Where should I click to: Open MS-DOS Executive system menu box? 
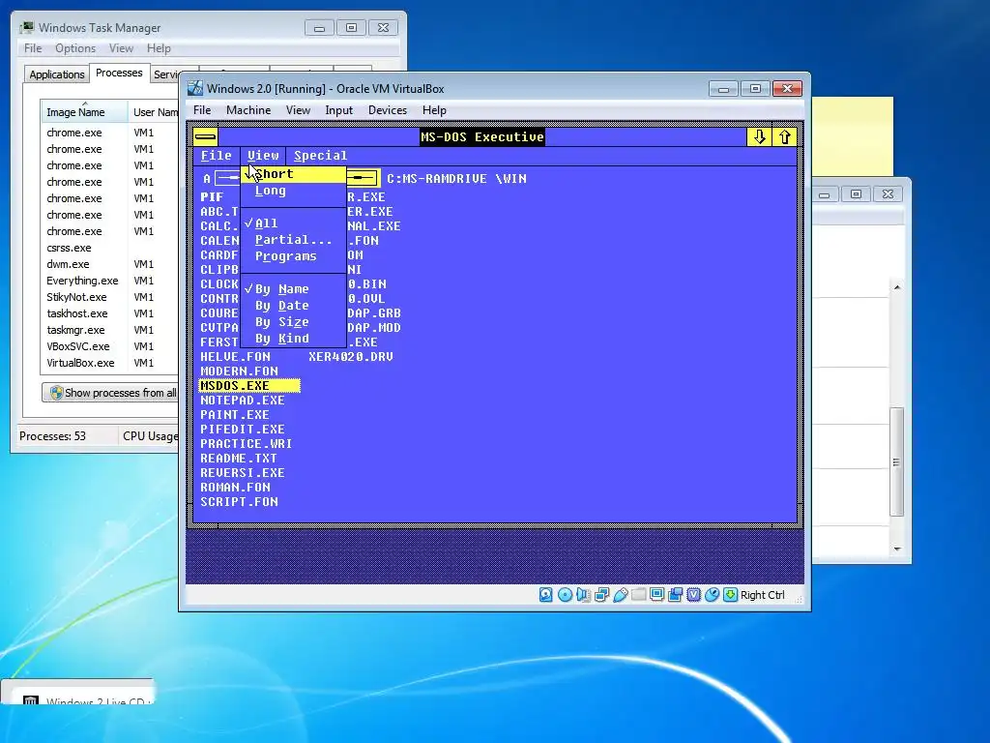point(205,136)
